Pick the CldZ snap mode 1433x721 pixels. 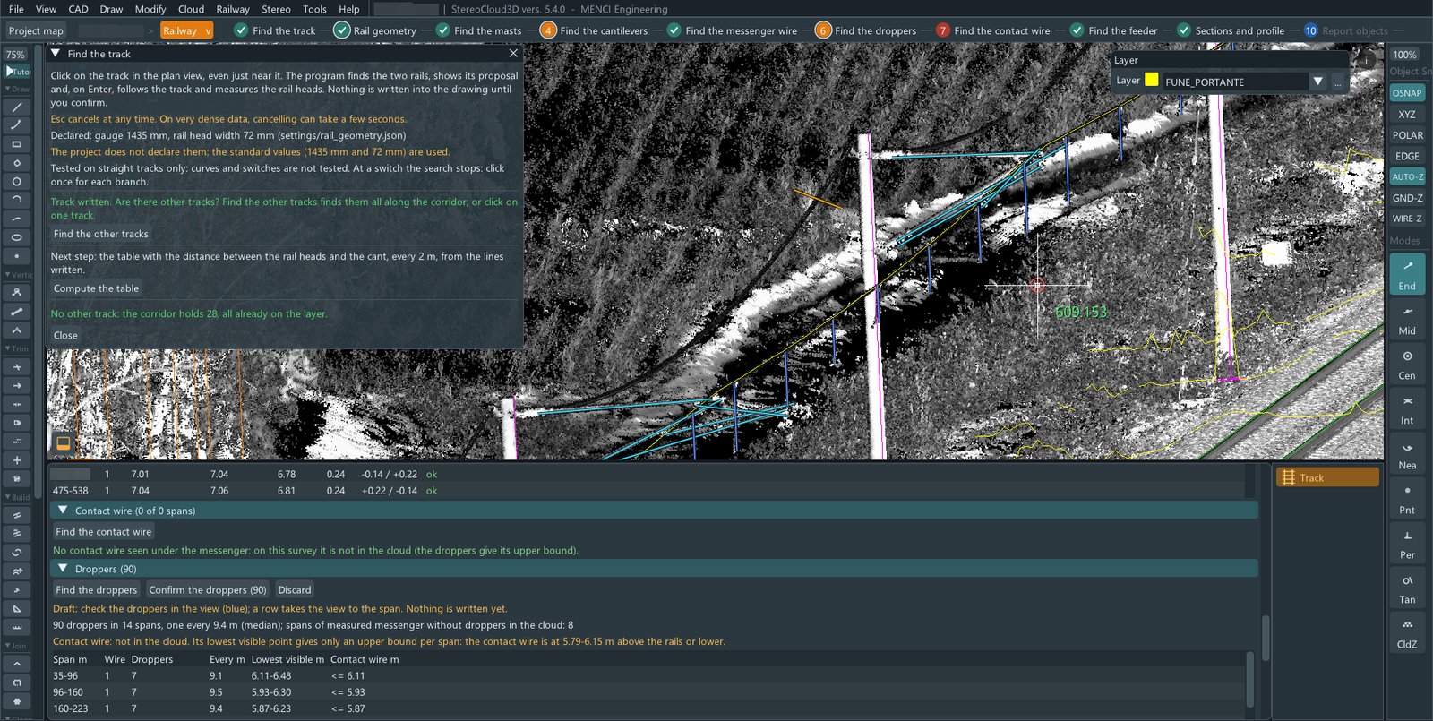[1407, 632]
